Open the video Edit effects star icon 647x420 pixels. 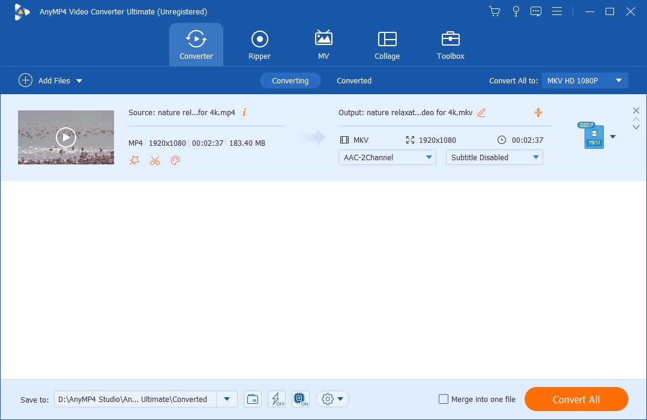click(134, 160)
